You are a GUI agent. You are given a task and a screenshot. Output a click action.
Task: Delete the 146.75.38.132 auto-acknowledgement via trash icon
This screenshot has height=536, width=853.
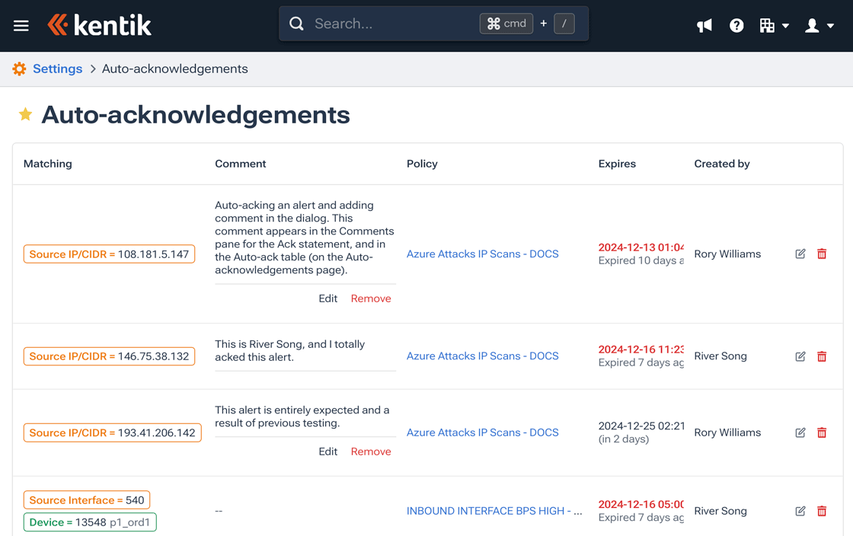point(822,356)
